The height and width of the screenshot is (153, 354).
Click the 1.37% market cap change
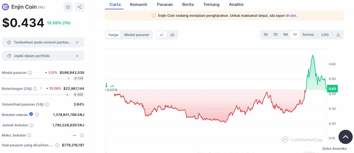[51, 73]
